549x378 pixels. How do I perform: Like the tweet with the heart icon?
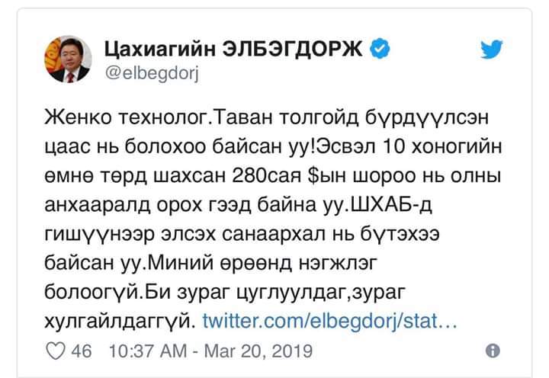pos(57,351)
